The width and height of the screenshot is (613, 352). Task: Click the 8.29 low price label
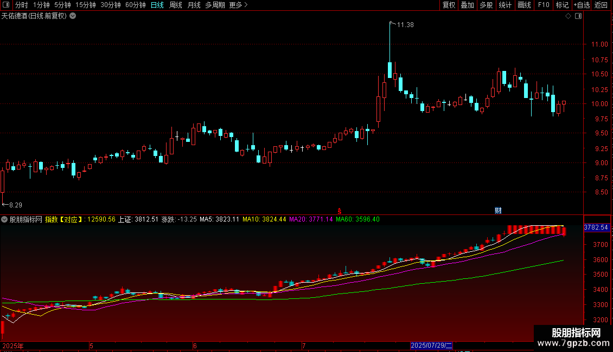coord(16,205)
